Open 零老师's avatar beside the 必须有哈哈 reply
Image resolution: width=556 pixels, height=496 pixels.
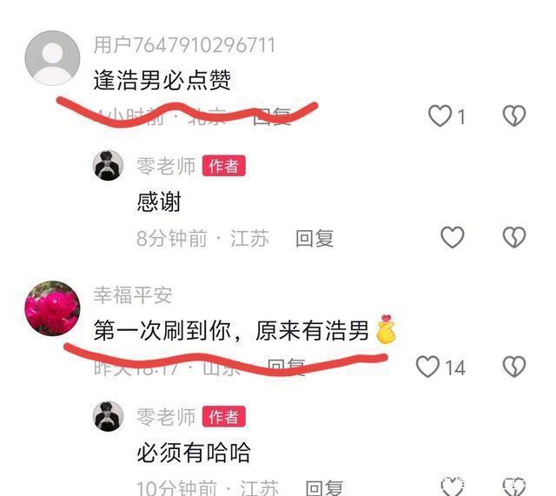pos(108,416)
